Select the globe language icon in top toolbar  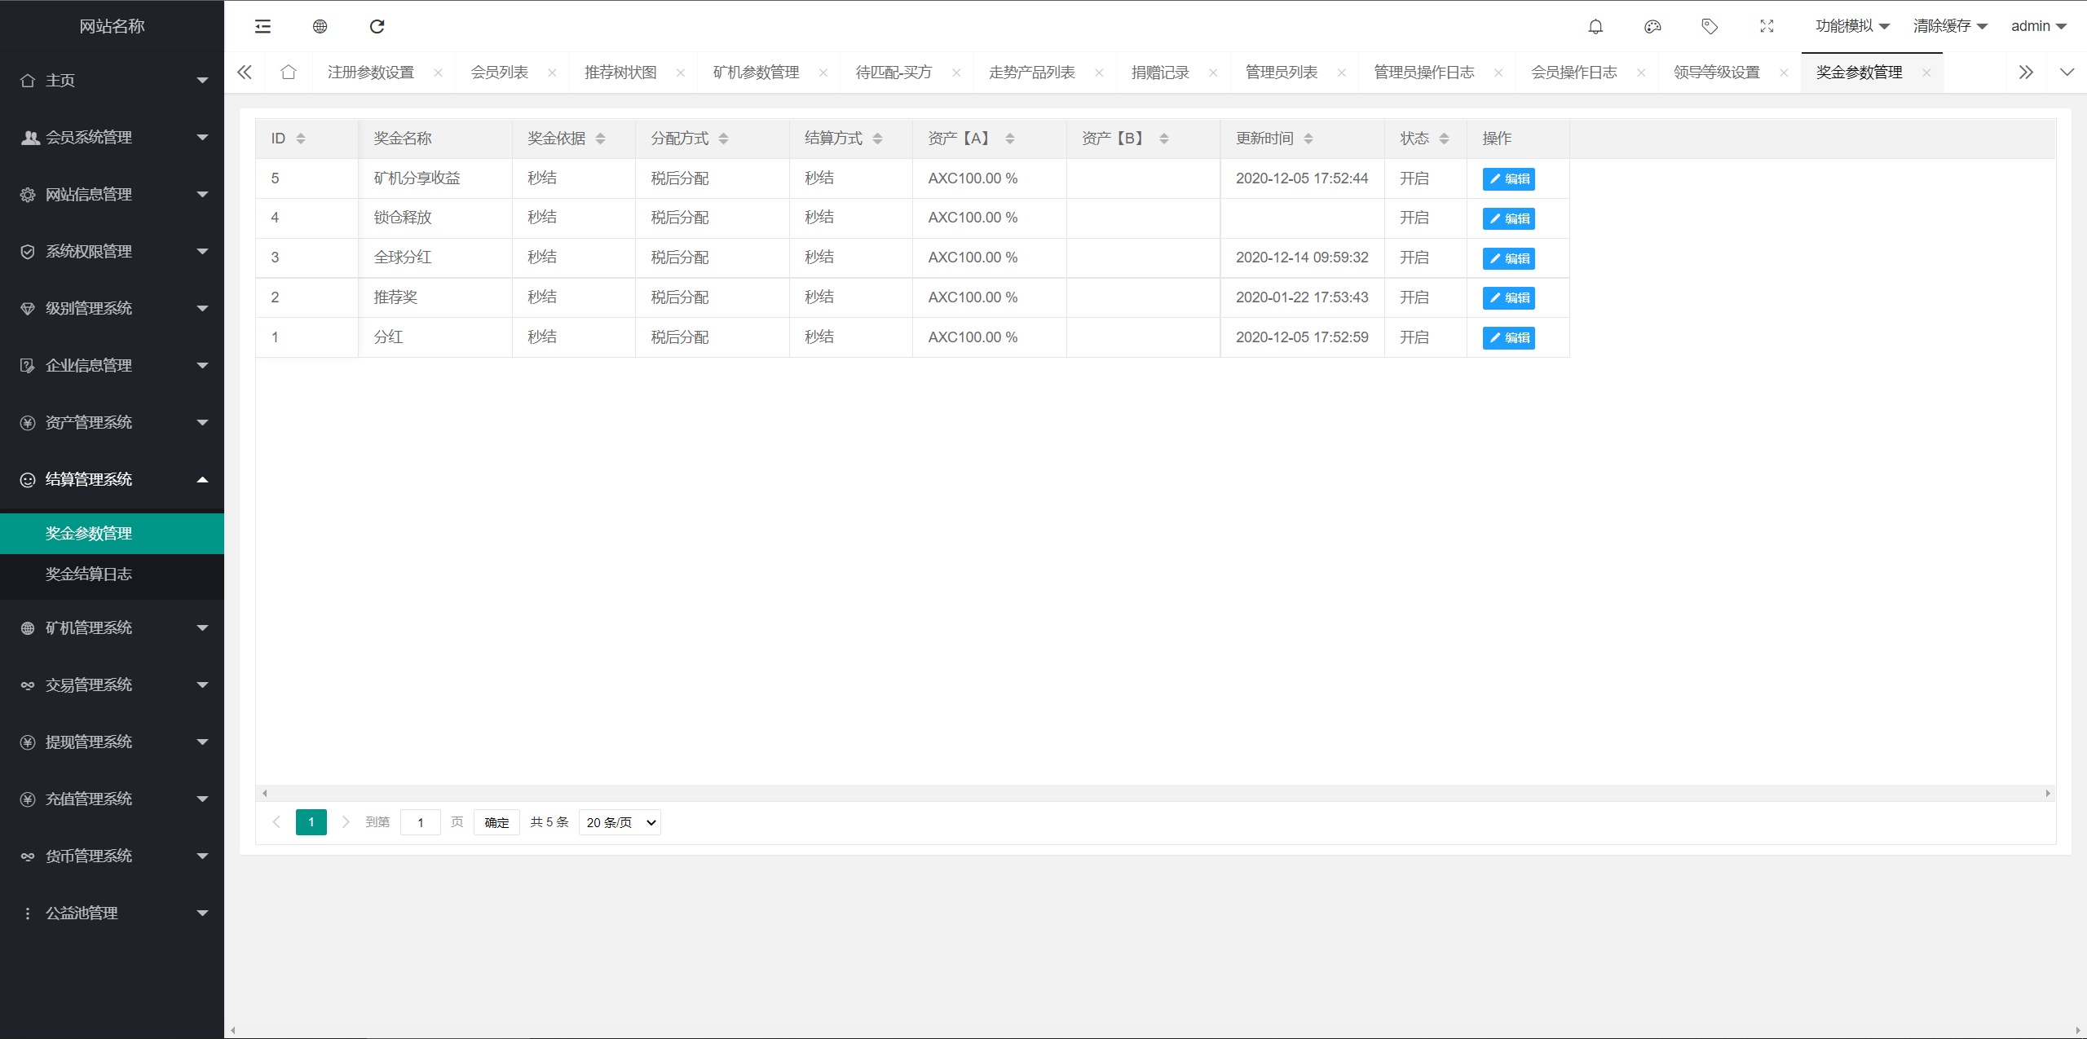pos(320,26)
